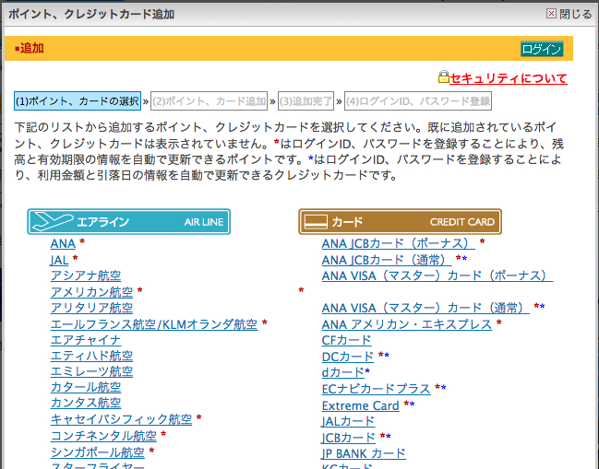Choose the dカード link

coord(343,372)
